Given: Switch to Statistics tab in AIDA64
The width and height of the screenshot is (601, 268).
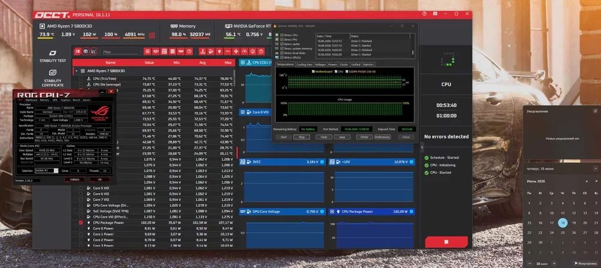Looking at the screenshot, I should pos(368,65).
